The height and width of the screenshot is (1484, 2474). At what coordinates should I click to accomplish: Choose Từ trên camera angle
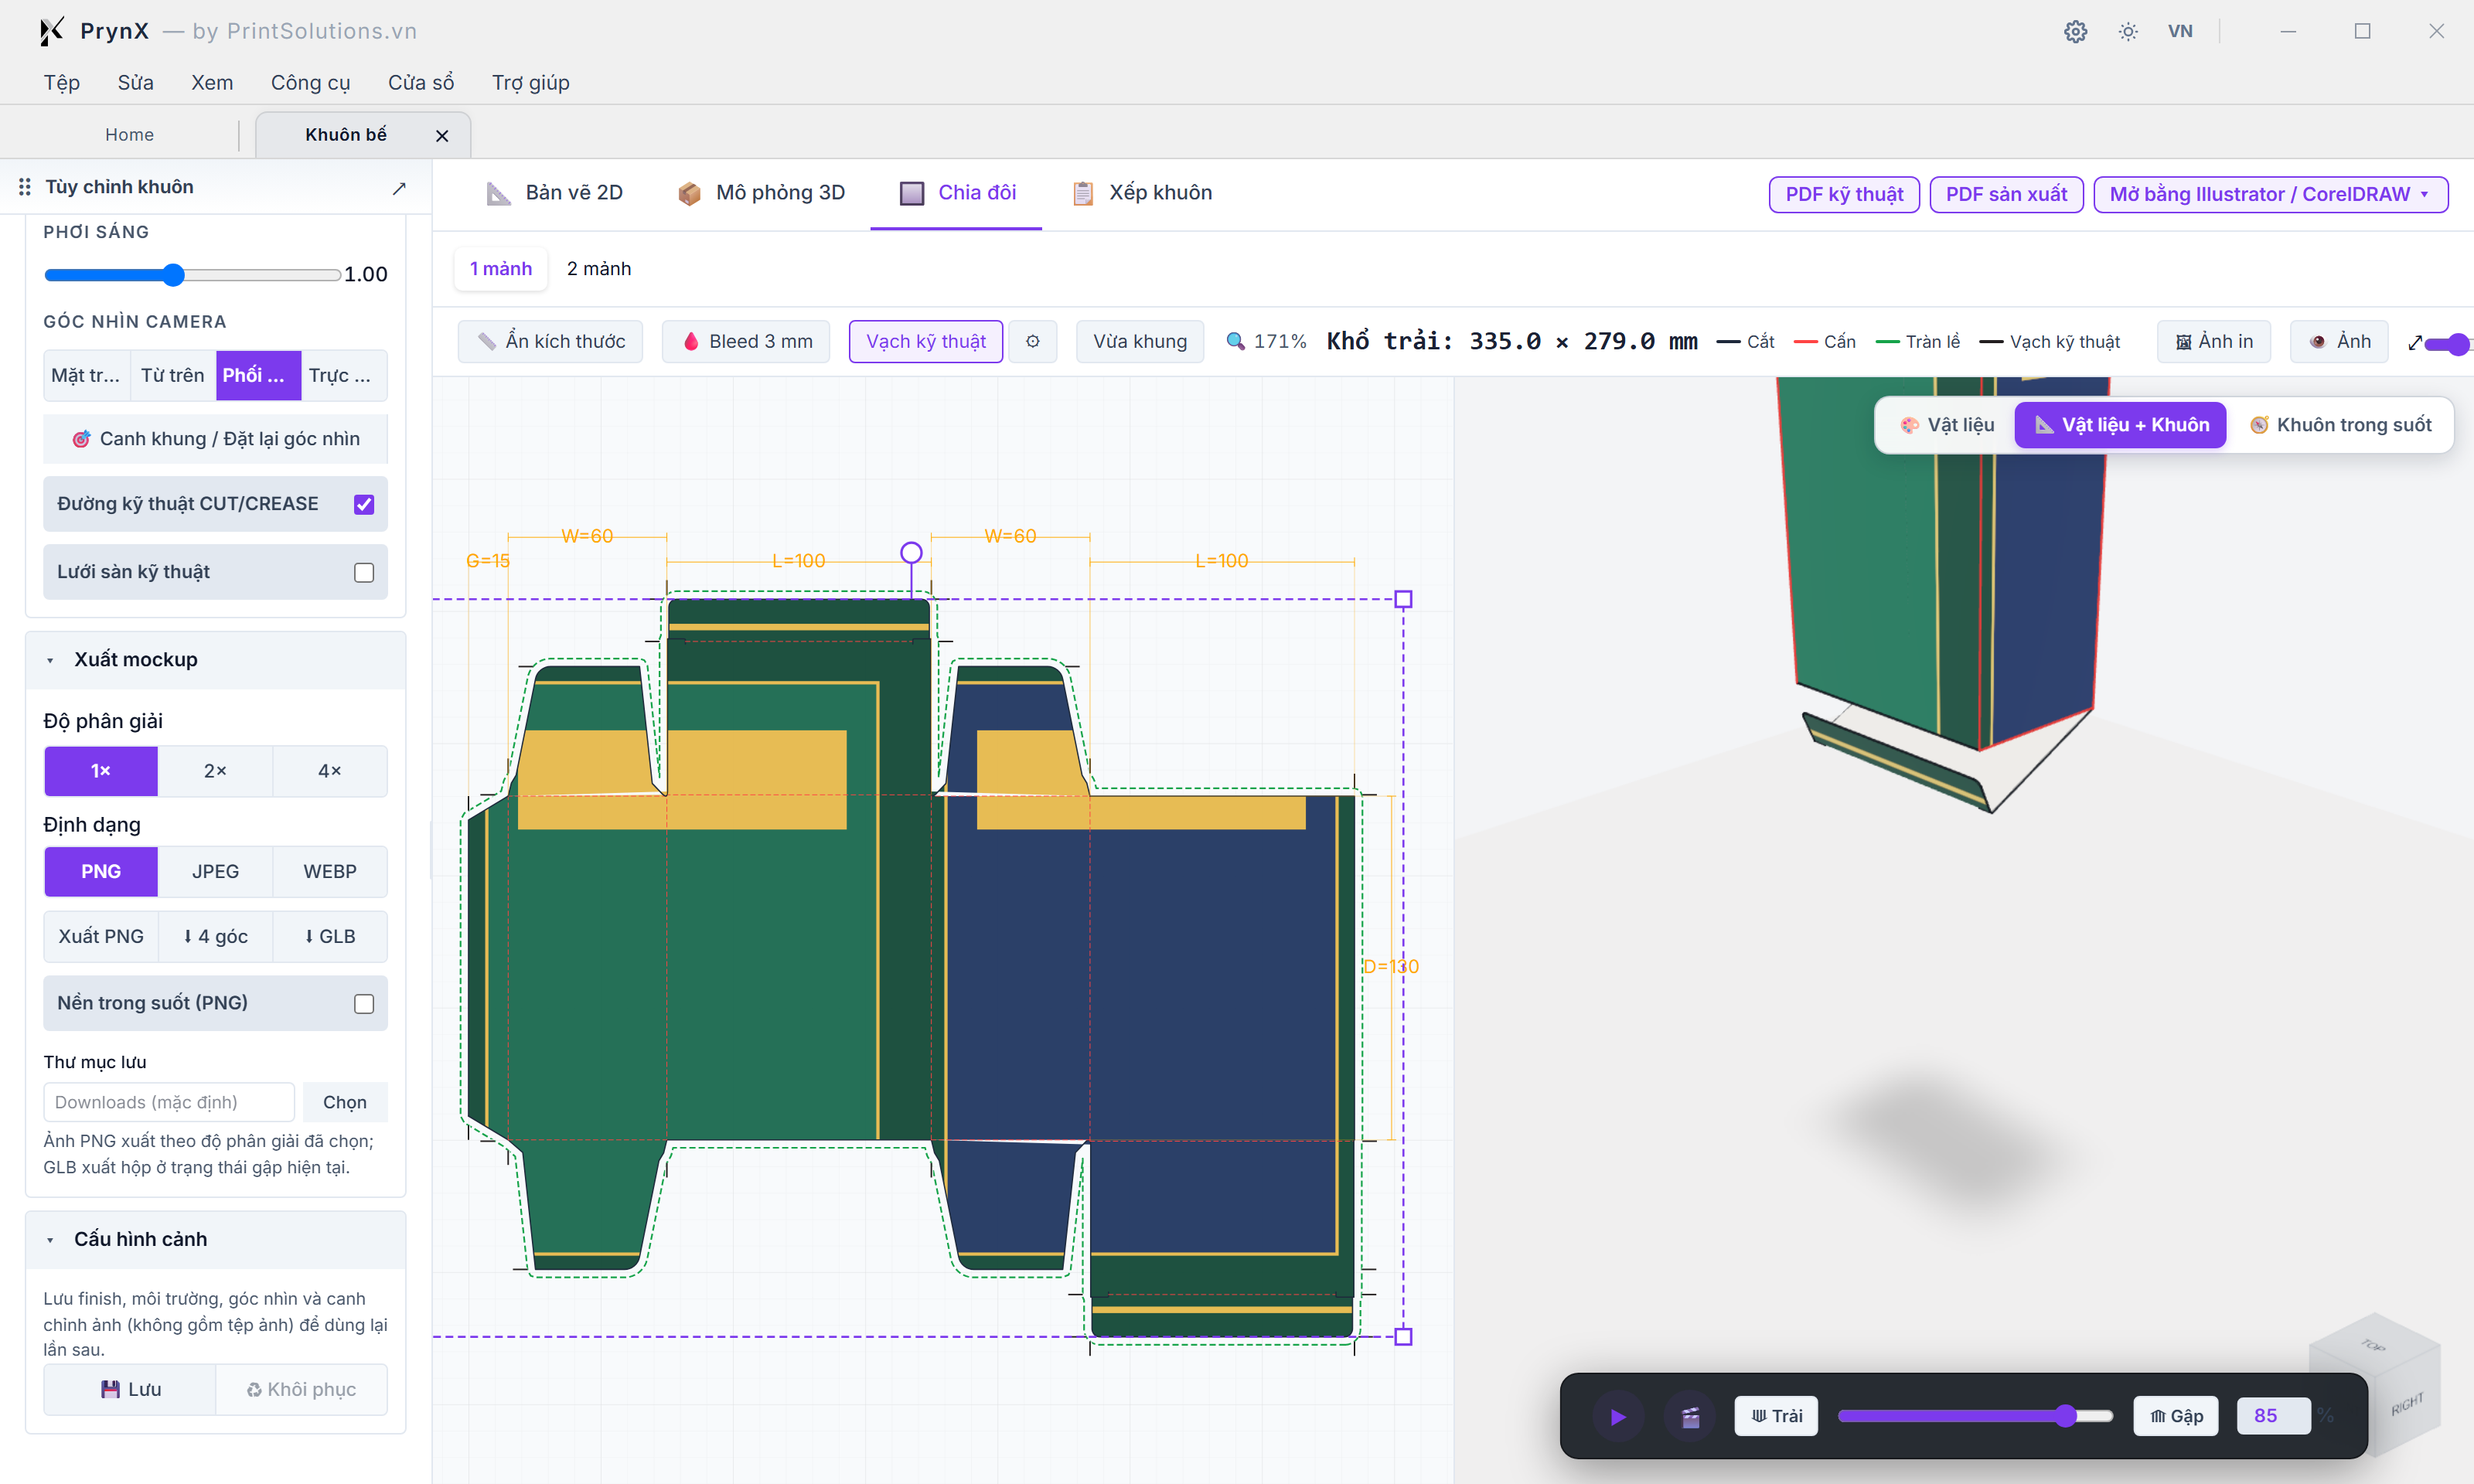(173, 375)
